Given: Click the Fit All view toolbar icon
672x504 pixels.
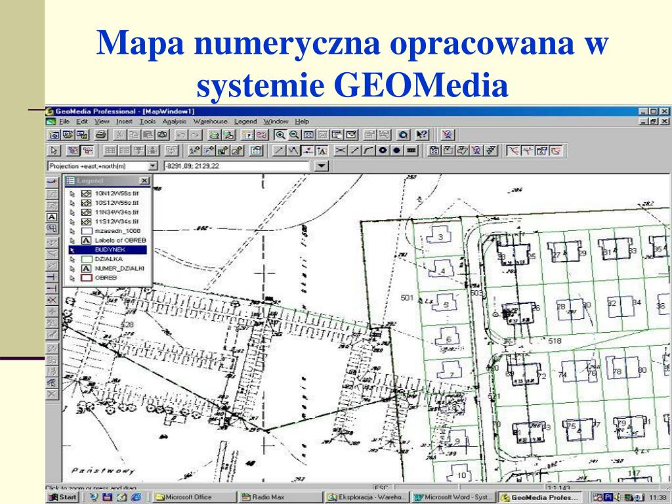Looking at the screenshot, I should (x=308, y=135).
